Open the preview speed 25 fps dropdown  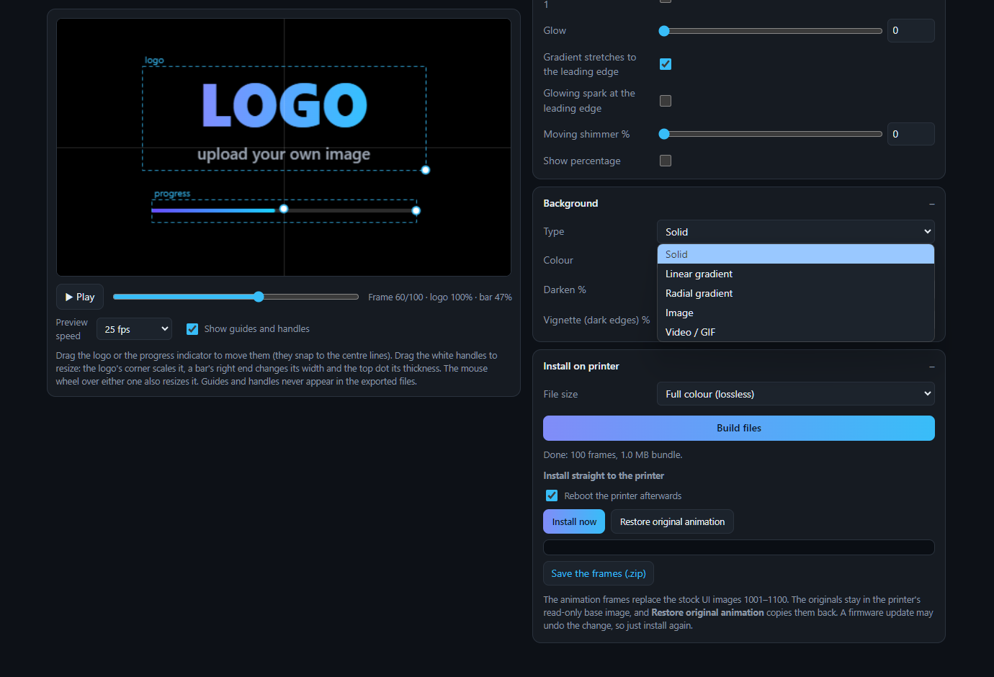click(x=134, y=328)
